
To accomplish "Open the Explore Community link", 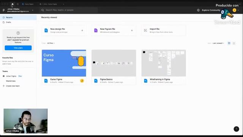I will [x=211, y=10].
